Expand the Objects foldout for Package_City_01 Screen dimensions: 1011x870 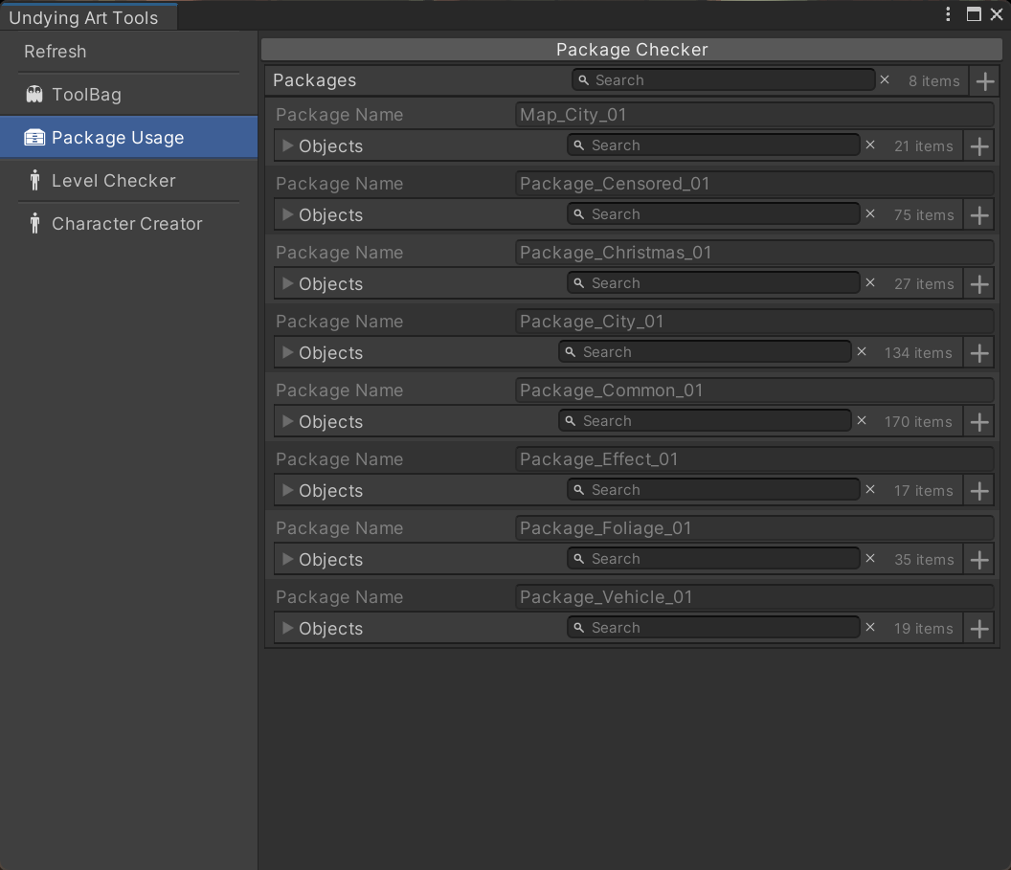point(288,353)
